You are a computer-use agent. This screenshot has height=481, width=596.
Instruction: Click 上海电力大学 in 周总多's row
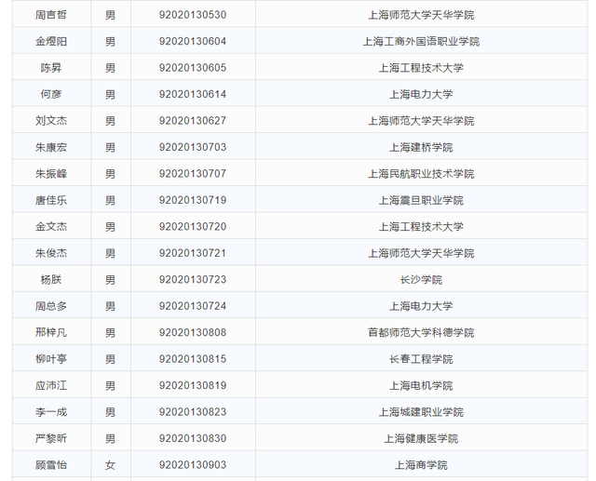click(421, 306)
